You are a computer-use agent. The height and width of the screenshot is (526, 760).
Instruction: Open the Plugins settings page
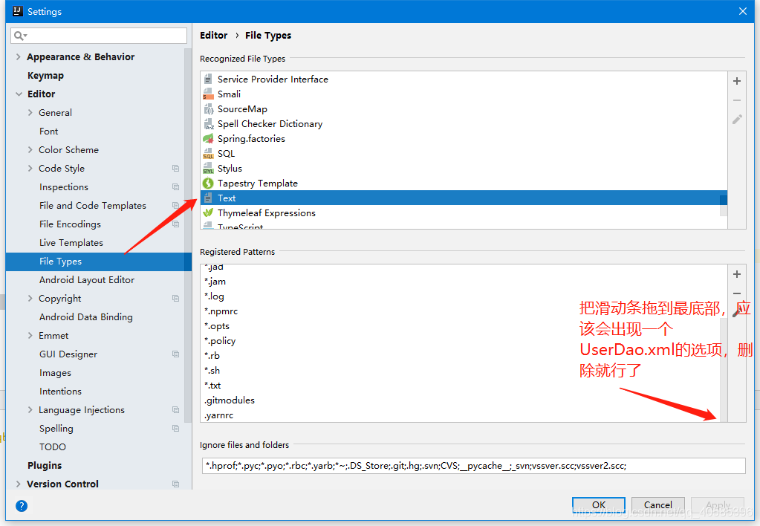point(45,465)
